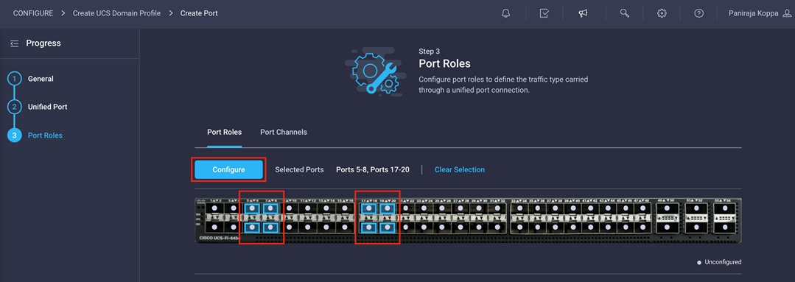This screenshot has height=282, width=795.
Task: Open the notifications bell
Action: click(x=505, y=14)
